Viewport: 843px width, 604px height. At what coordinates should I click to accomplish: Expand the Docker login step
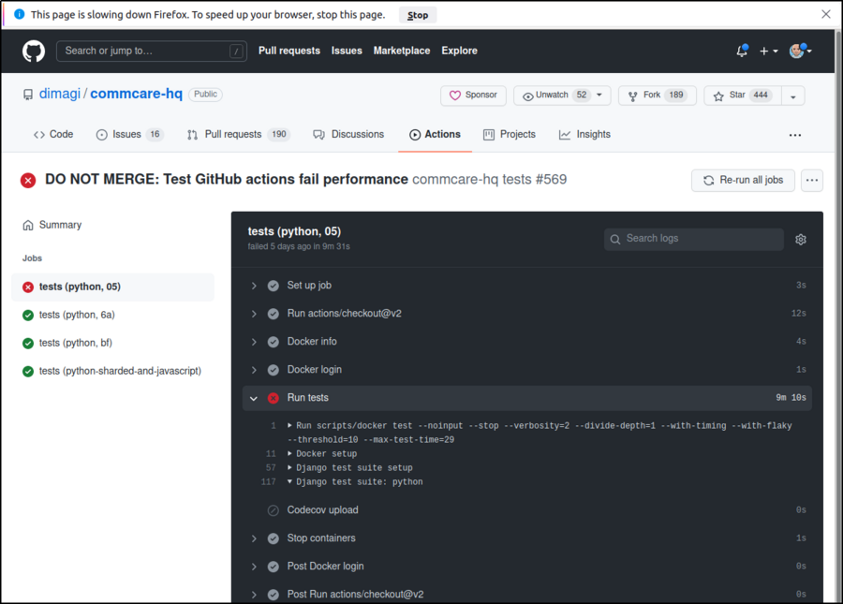tap(254, 370)
